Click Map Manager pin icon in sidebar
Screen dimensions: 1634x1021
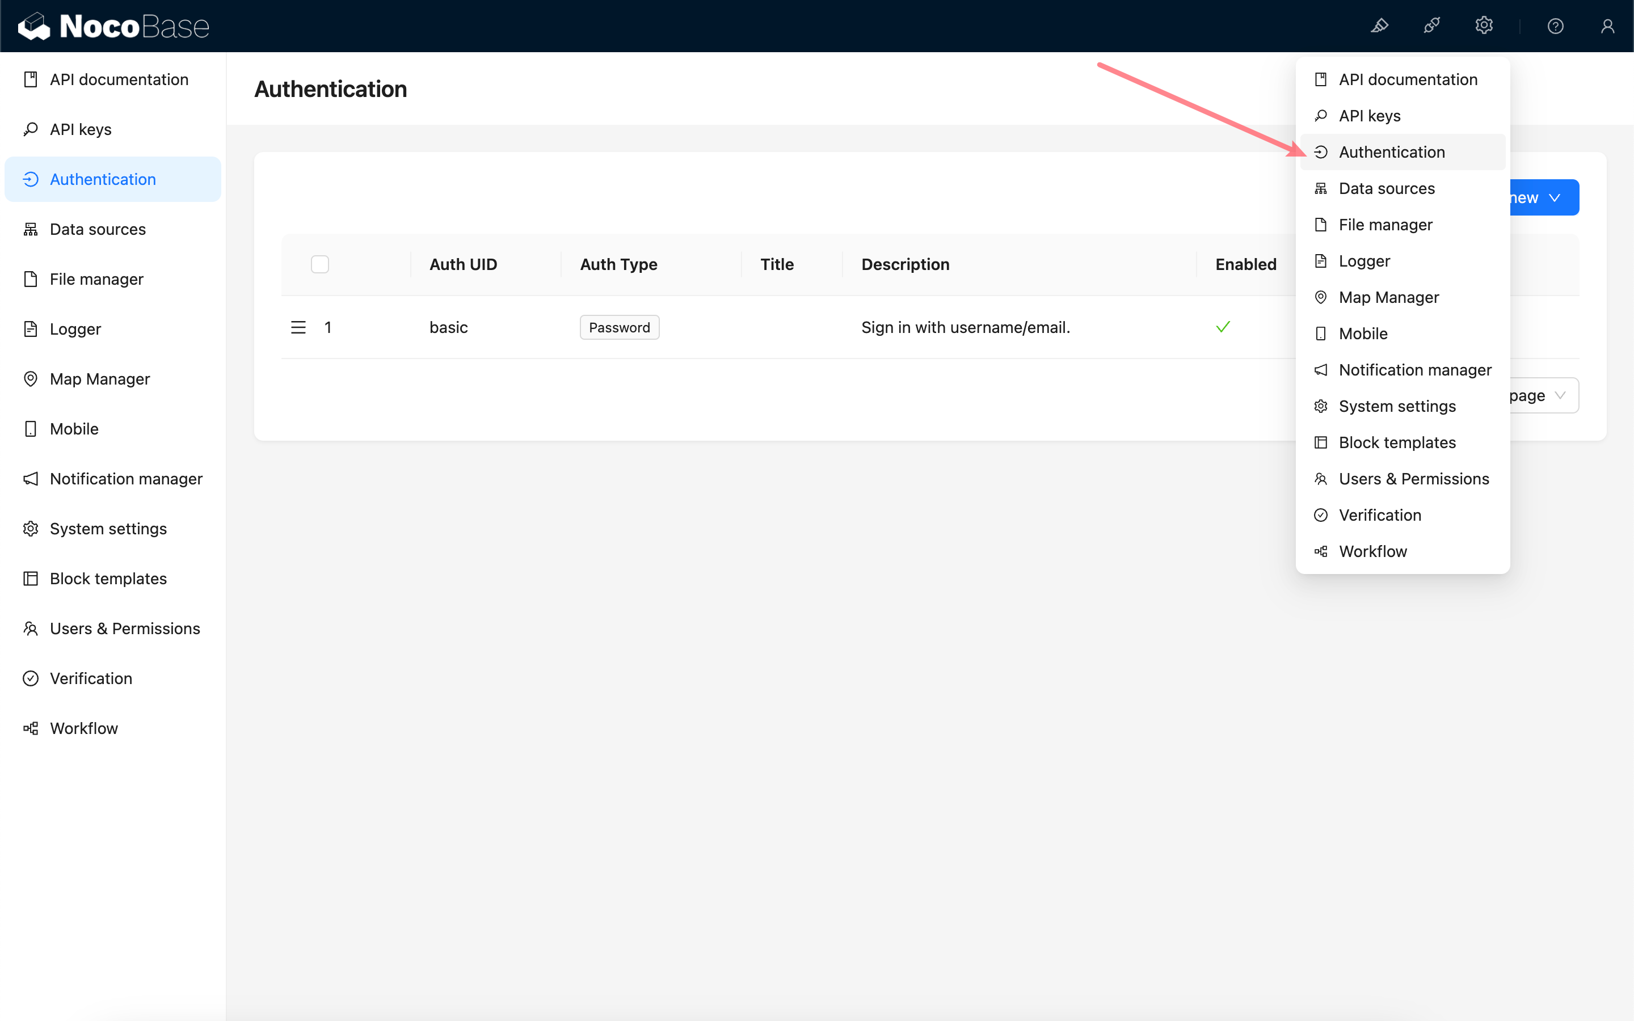point(31,379)
